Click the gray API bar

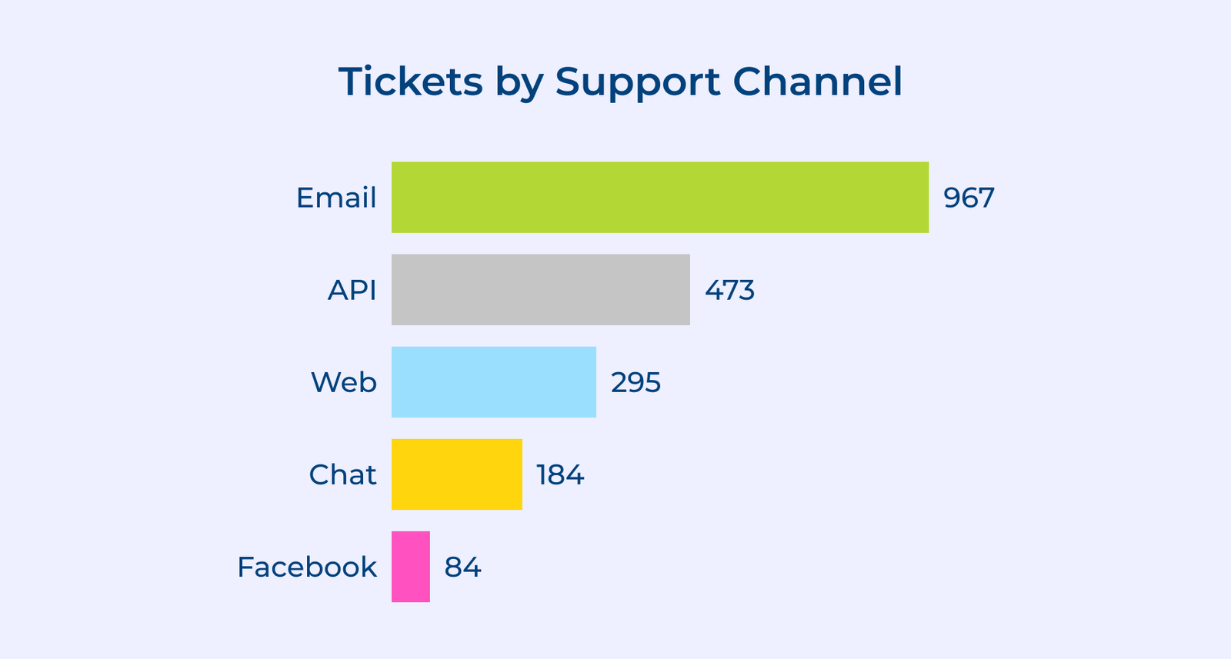(540, 290)
